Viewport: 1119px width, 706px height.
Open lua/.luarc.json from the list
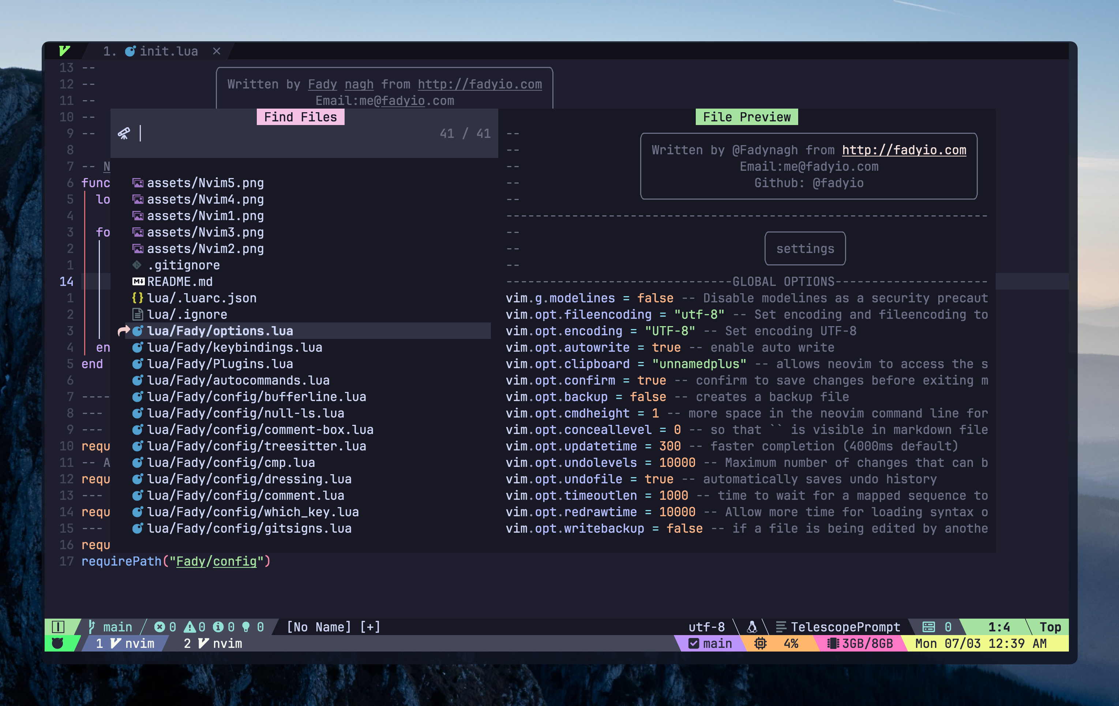pyautogui.click(x=202, y=298)
